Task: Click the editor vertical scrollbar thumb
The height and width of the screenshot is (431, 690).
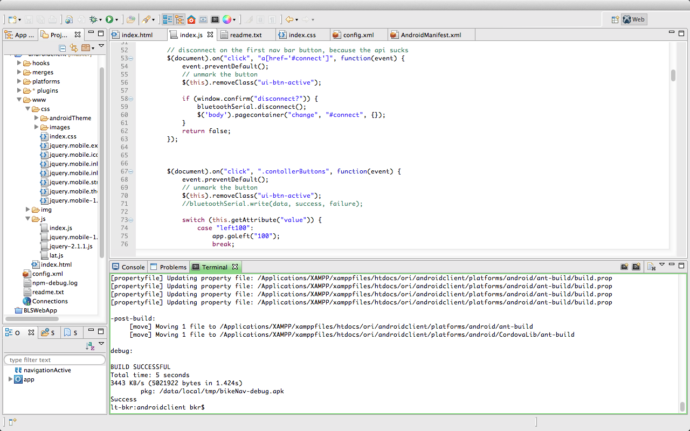Action: tap(673, 75)
